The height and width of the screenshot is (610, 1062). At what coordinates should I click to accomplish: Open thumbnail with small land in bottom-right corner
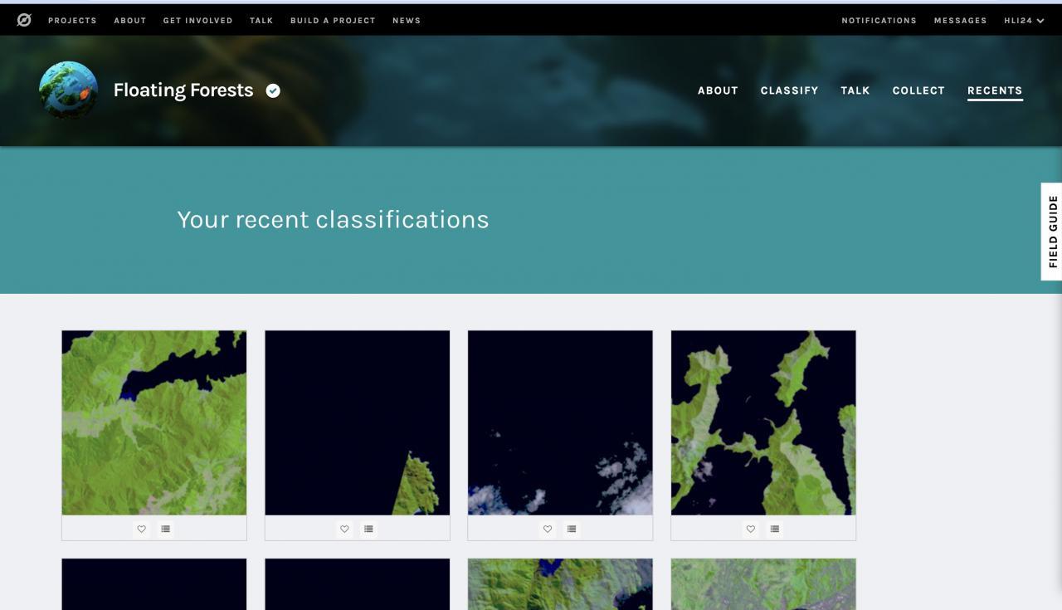358,422
